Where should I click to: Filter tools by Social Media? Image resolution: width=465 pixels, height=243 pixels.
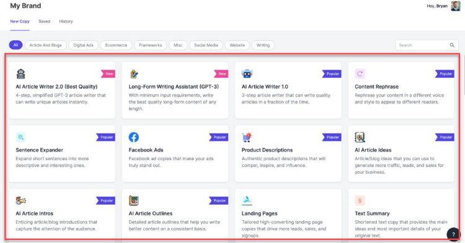tap(206, 45)
